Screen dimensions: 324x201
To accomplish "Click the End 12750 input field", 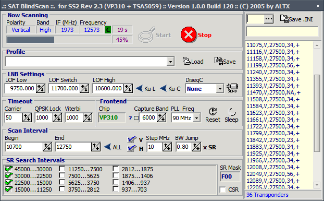I will tap(73, 147).
